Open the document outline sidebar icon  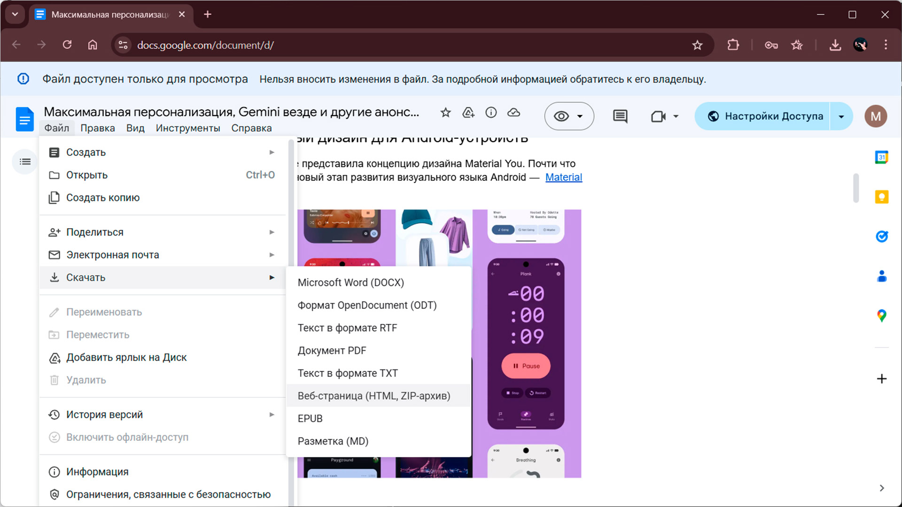[x=25, y=161]
